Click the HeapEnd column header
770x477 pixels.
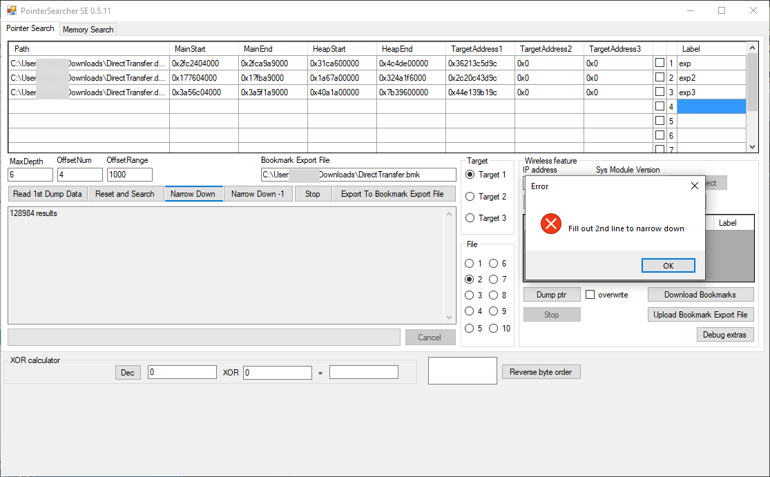tap(412, 48)
